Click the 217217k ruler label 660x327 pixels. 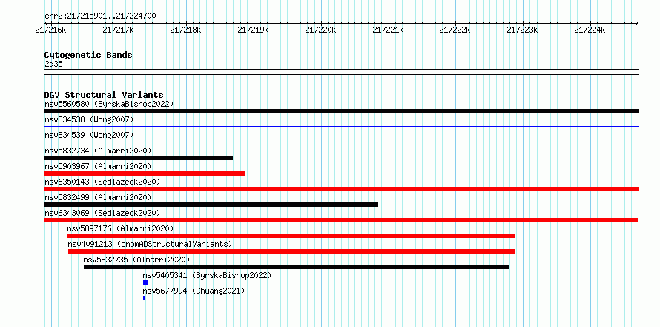tap(118, 30)
